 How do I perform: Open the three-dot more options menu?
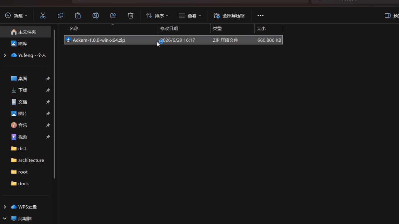pyautogui.click(x=261, y=16)
